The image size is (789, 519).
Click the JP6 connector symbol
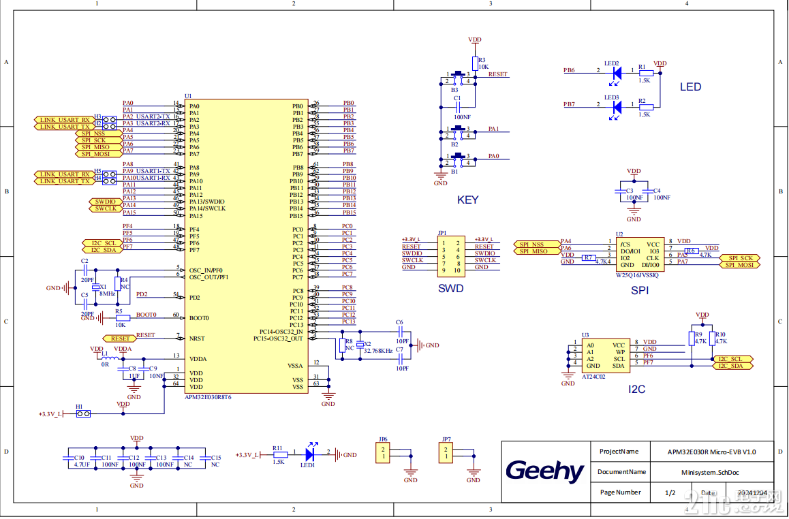382,453
